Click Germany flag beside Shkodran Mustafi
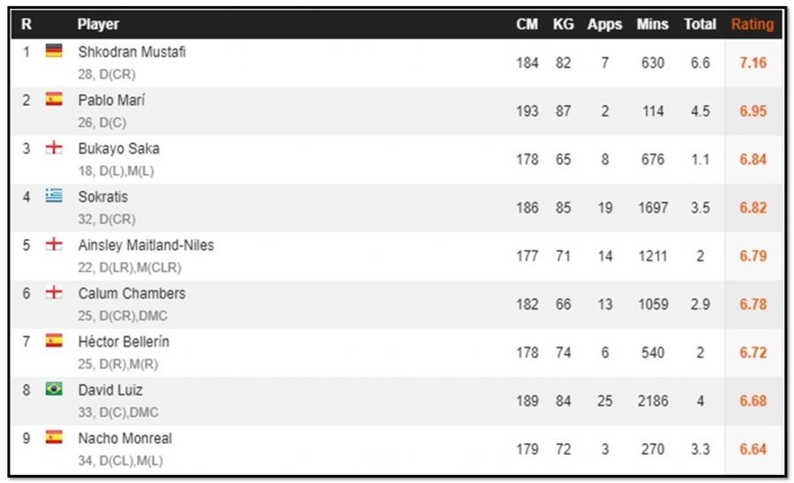Screen dimensions: 794x483 (54, 50)
